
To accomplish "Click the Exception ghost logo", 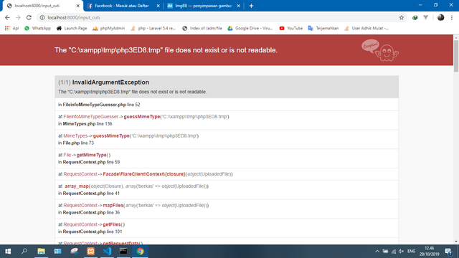I will coord(380,50).
